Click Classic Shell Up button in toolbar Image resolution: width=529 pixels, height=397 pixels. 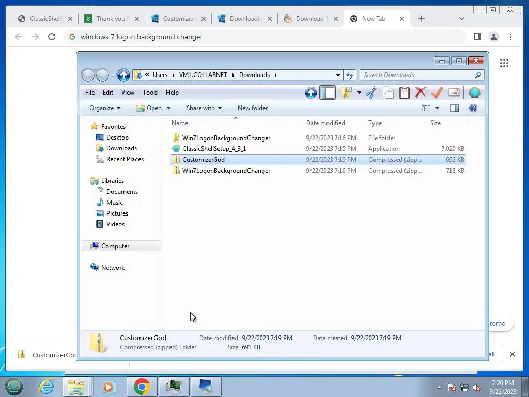click(x=310, y=93)
